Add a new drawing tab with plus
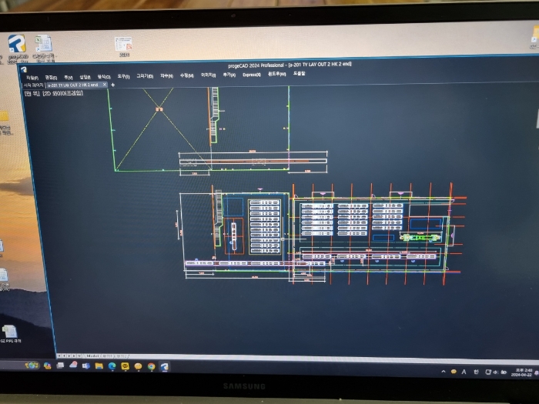Image resolution: width=539 pixels, height=404 pixels. pyautogui.click(x=112, y=85)
